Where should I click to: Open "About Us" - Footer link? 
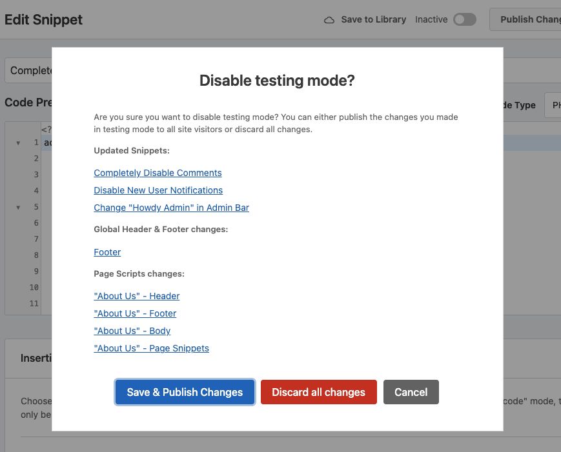click(x=135, y=313)
